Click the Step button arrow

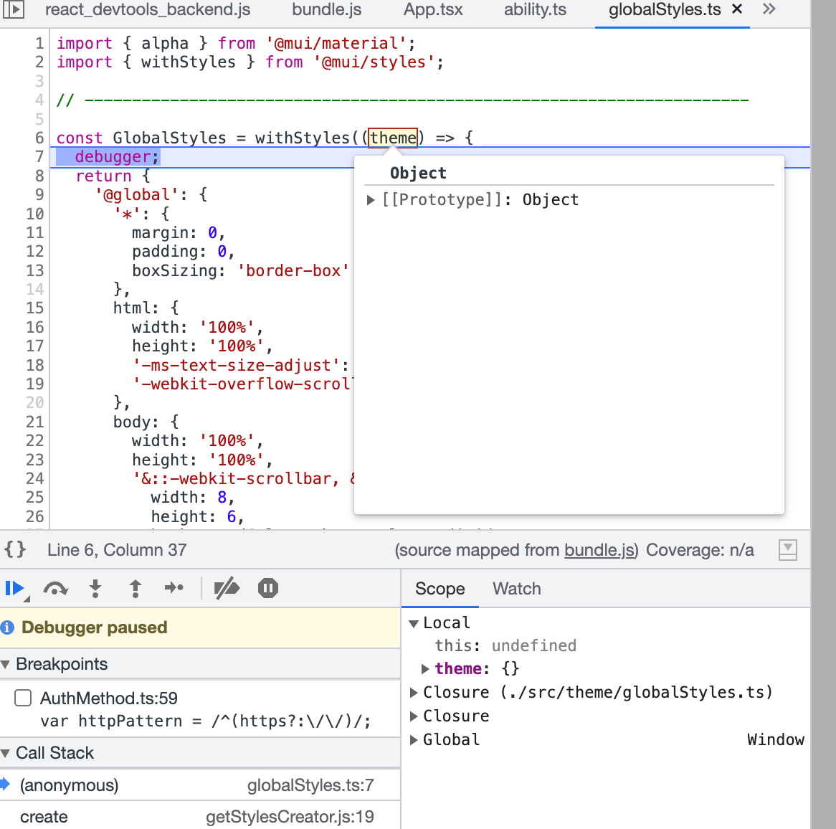pyautogui.click(x=174, y=589)
